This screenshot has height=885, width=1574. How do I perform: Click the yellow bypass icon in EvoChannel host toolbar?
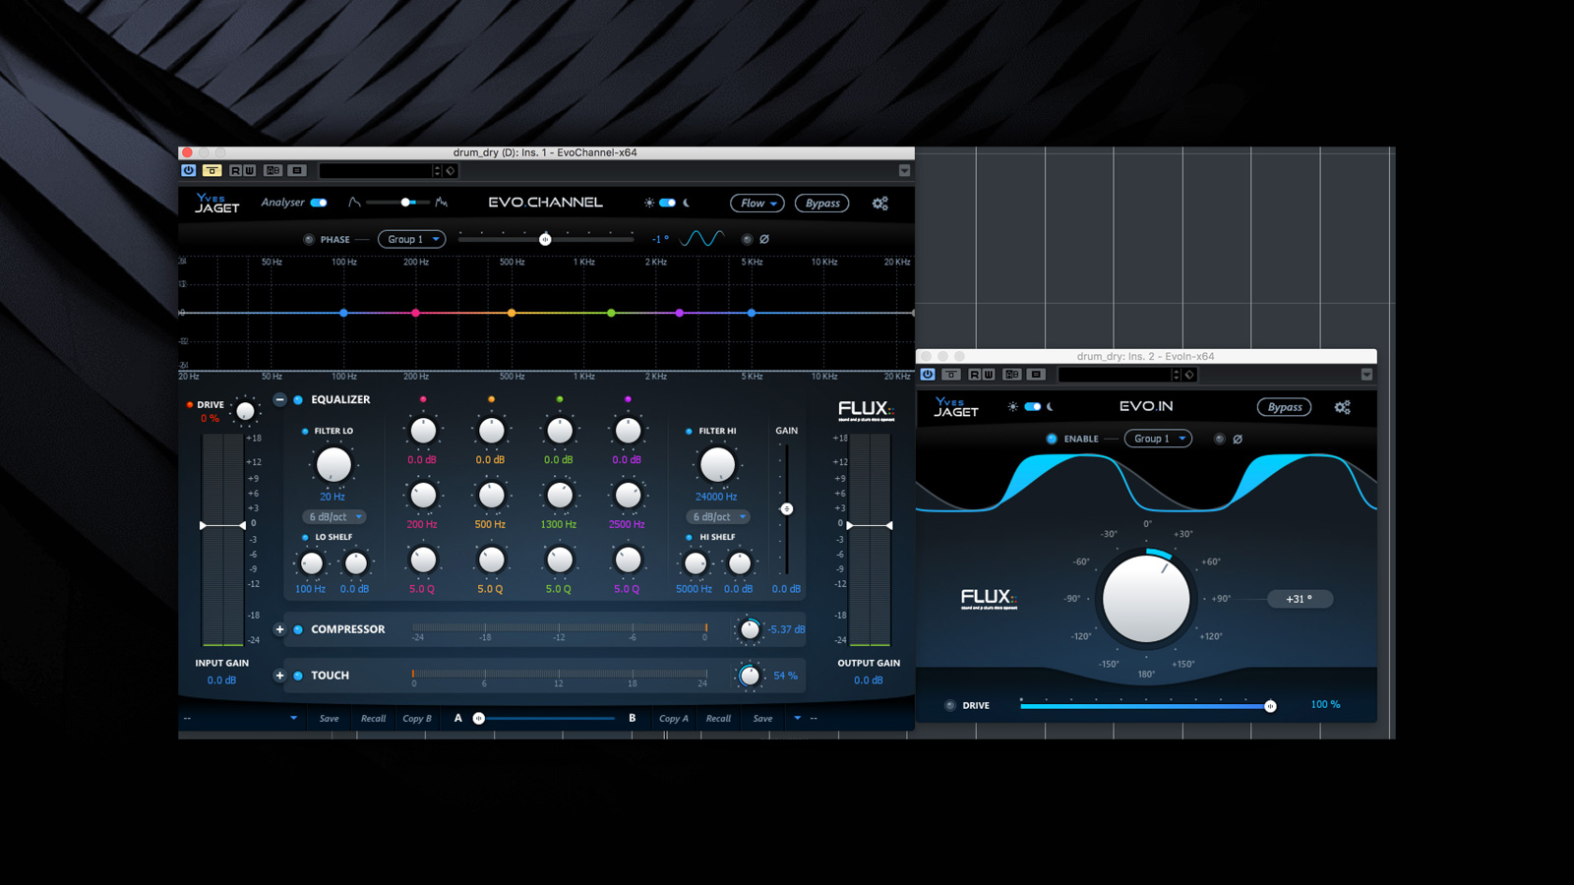pos(212,170)
